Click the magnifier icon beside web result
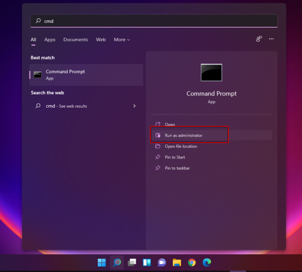The width and height of the screenshot is (302, 272). click(x=38, y=106)
